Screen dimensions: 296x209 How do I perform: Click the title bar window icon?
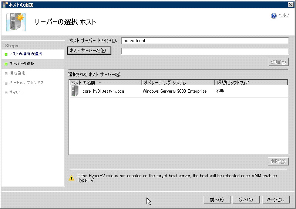(3, 4)
